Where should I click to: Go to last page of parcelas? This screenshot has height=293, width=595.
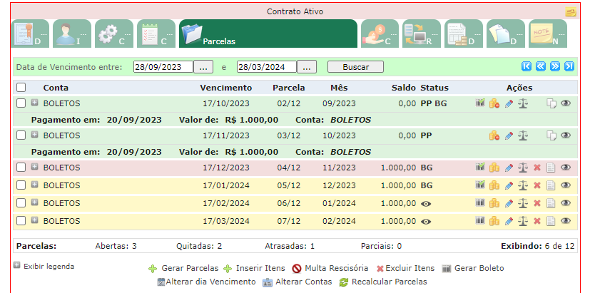point(569,67)
